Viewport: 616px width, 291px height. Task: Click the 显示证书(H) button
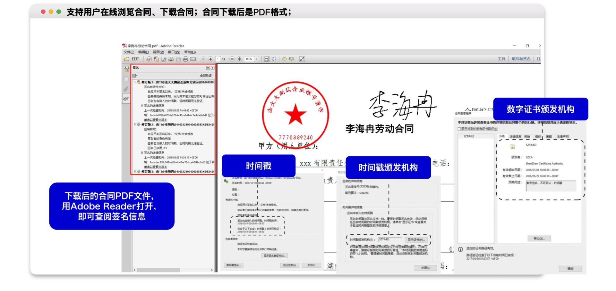[x=416, y=239]
